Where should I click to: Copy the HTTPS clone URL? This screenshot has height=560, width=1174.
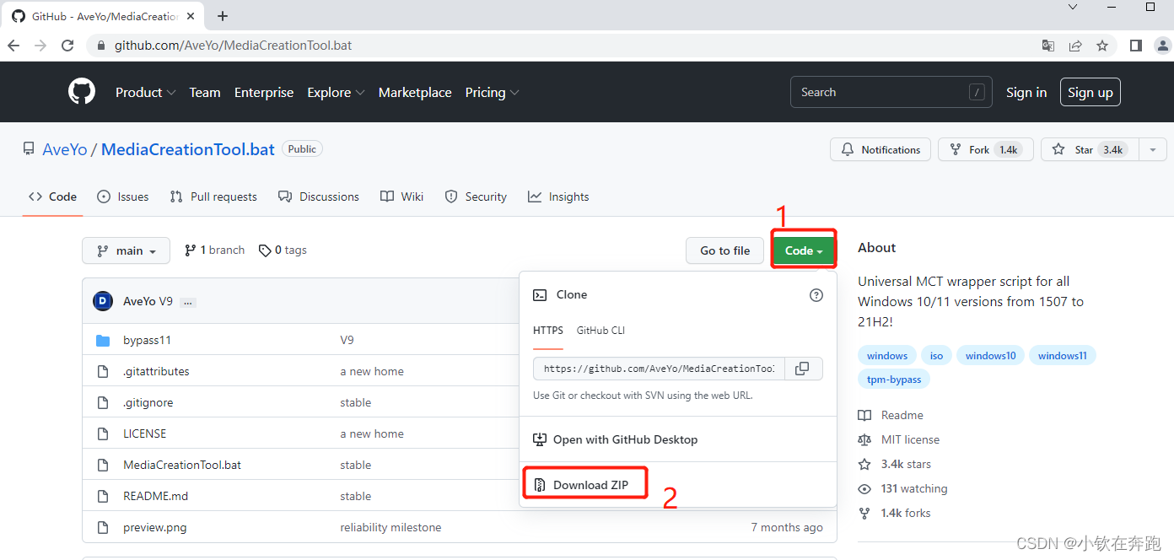(x=802, y=369)
